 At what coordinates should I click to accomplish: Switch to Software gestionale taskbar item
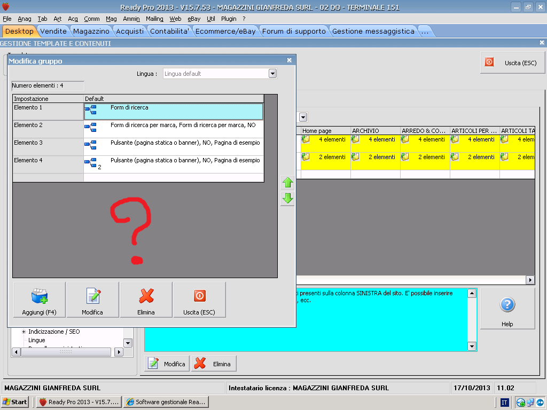[x=166, y=402]
